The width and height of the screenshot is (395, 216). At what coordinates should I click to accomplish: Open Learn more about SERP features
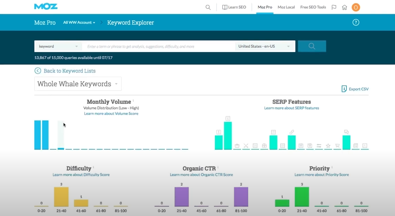tap(292, 108)
